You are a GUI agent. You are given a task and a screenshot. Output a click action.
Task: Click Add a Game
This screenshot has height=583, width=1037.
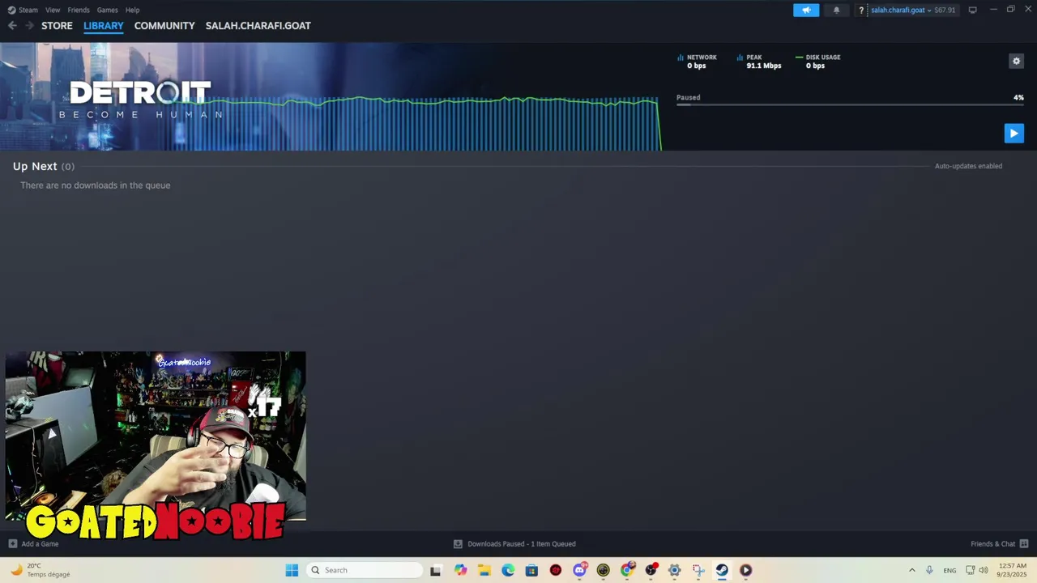click(x=40, y=544)
